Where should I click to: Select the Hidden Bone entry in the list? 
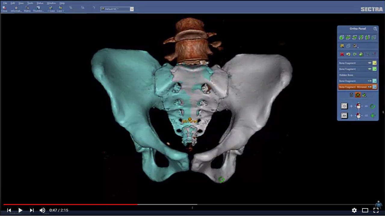352,75
